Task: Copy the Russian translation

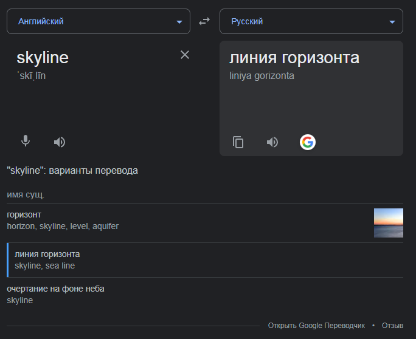Action: click(238, 142)
